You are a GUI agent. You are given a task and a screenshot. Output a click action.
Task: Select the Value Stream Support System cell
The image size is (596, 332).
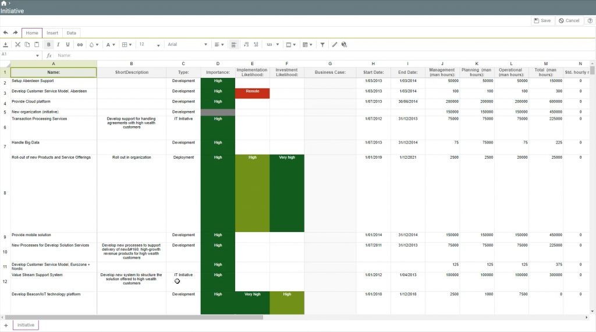[x=54, y=282]
